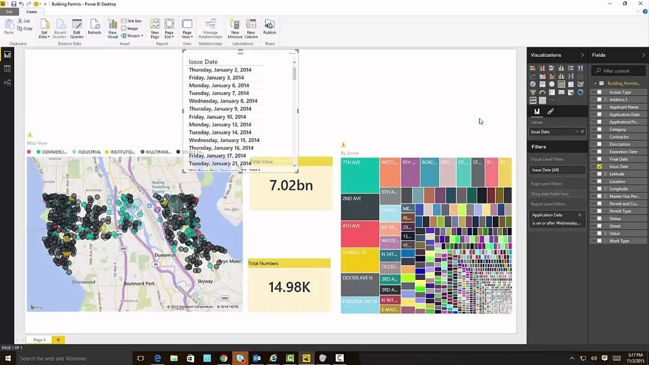Select the donut chart visualization
This screenshot has width=649, height=365.
[x=581, y=92]
